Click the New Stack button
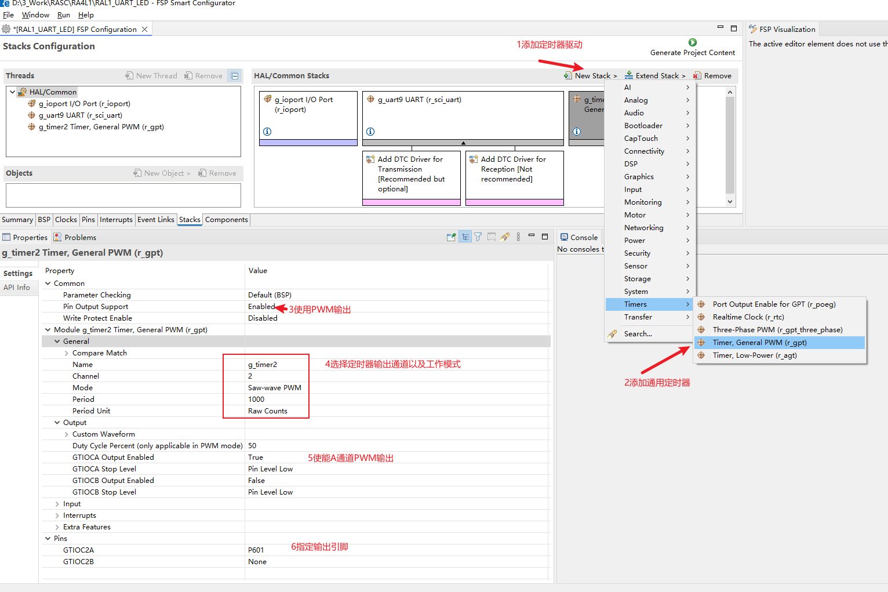This screenshot has width=888, height=592. pyautogui.click(x=591, y=76)
